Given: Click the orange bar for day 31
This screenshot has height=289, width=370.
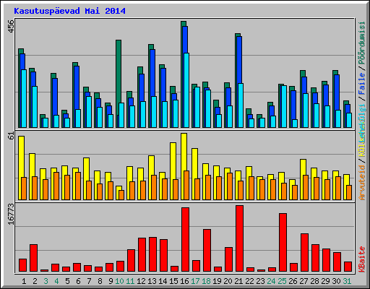Looking at the screenshot, I should (349, 192).
